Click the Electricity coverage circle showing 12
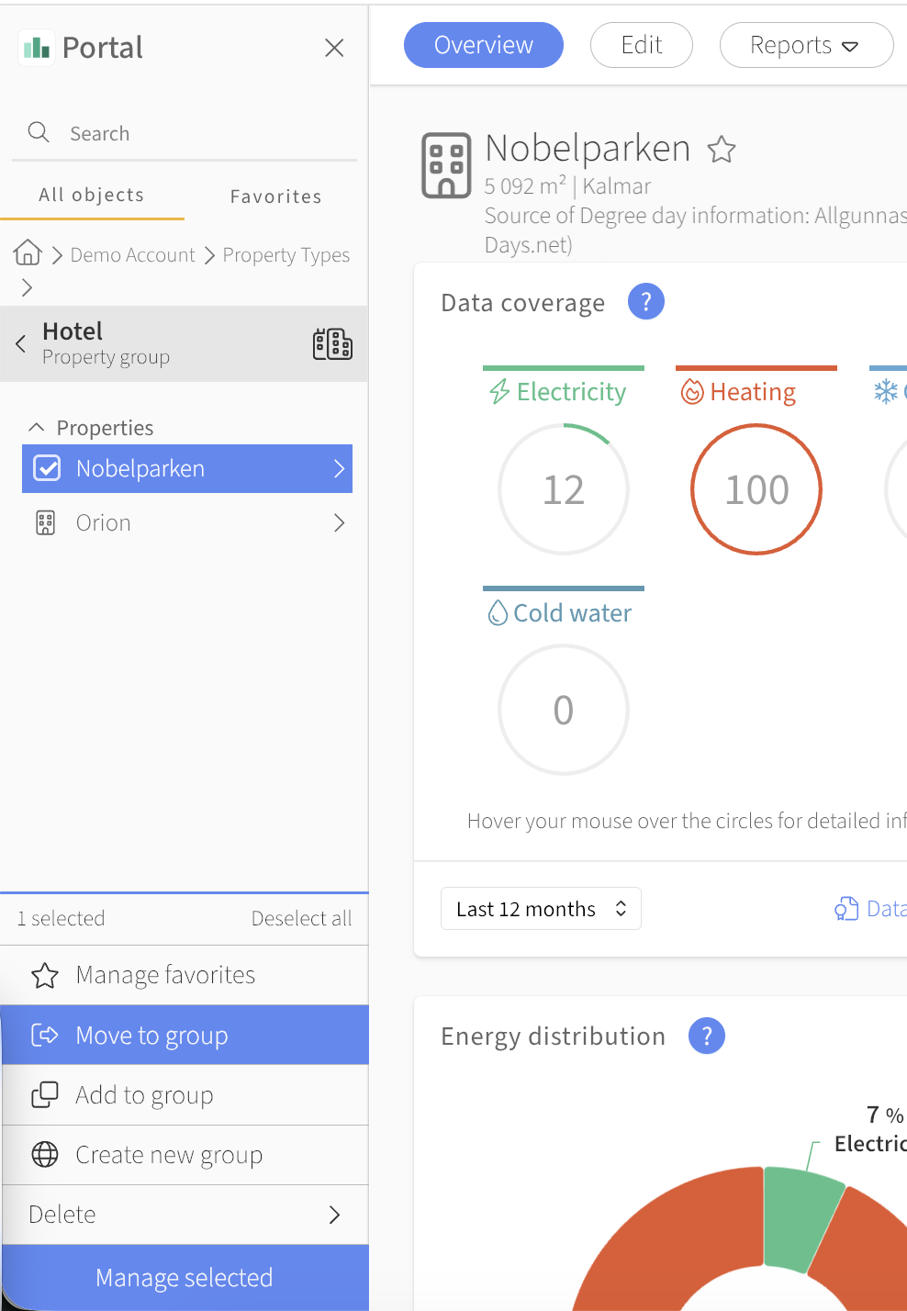The height and width of the screenshot is (1311, 907). 564,489
